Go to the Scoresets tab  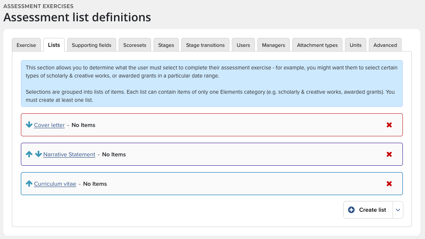point(135,45)
